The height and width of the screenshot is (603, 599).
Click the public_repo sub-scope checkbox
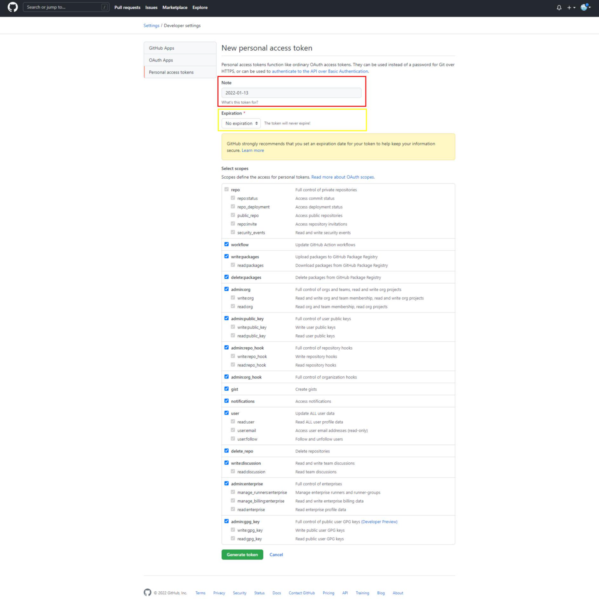click(233, 215)
